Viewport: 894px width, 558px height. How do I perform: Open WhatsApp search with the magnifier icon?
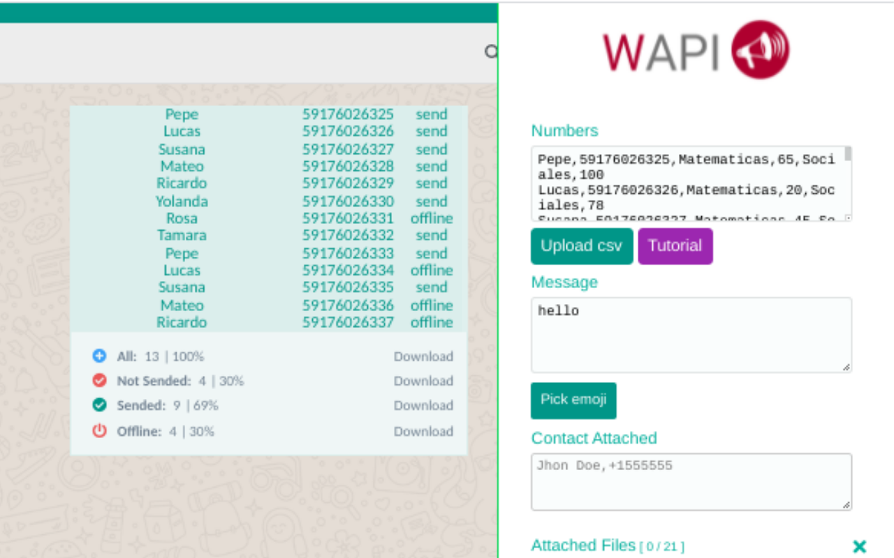(492, 52)
